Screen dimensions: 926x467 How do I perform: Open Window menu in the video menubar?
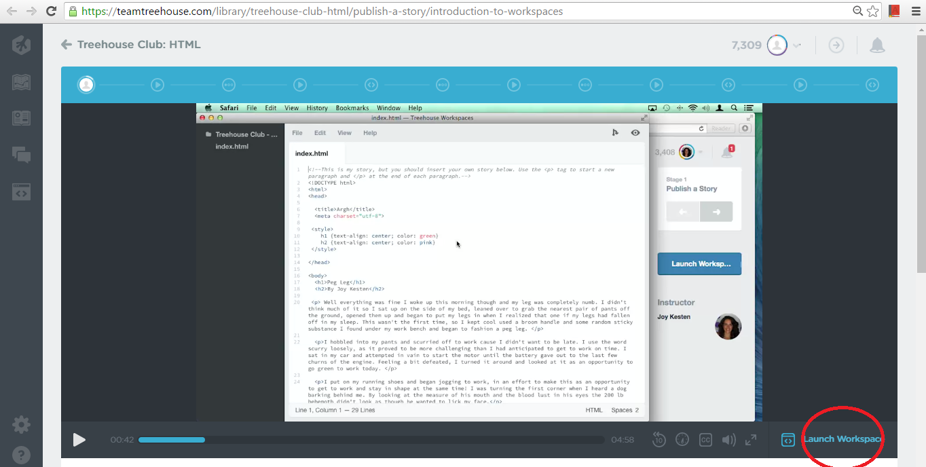pyautogui.click(x=388, y=108)
